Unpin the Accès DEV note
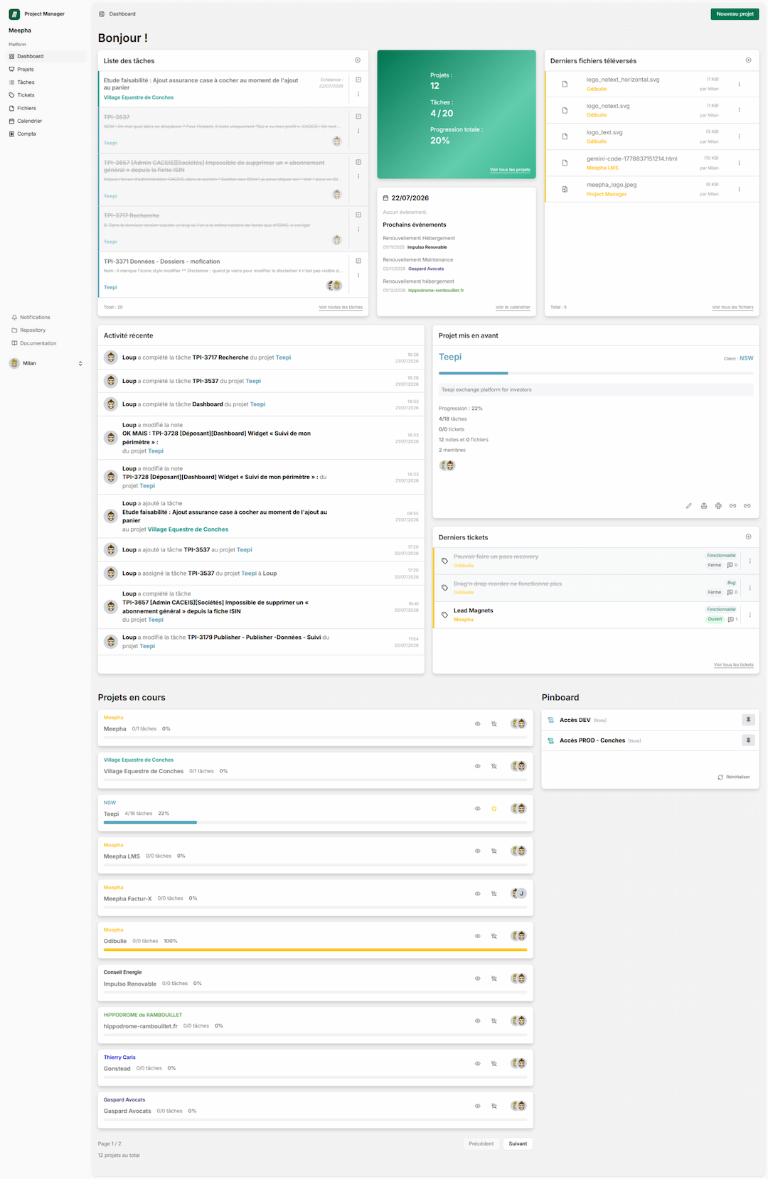The width and height of the screenshot is (768, 1179). pyautogui.click(x=748, y=720)
